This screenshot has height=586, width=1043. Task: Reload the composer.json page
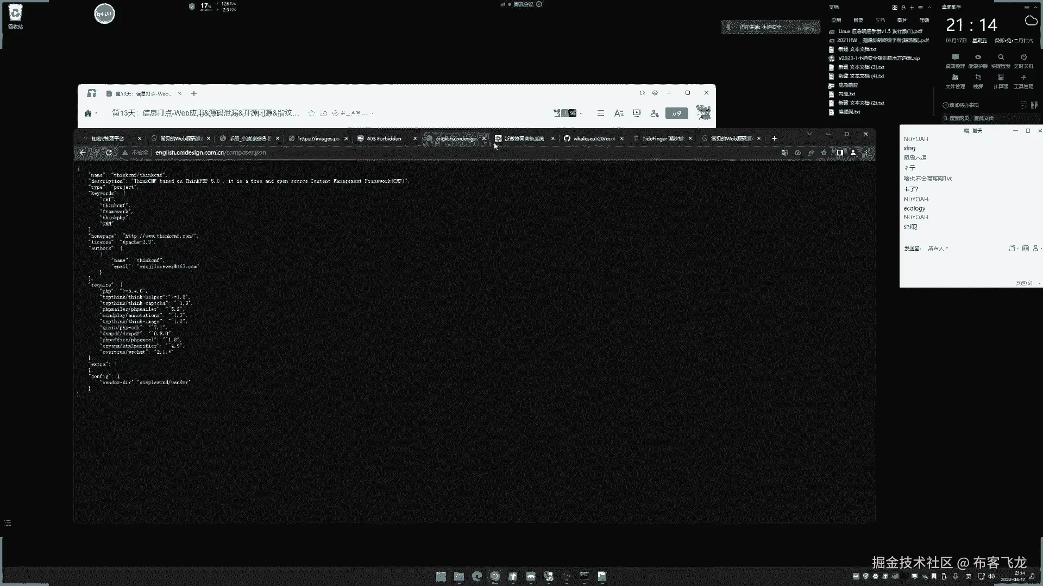[x=109, y=153]
